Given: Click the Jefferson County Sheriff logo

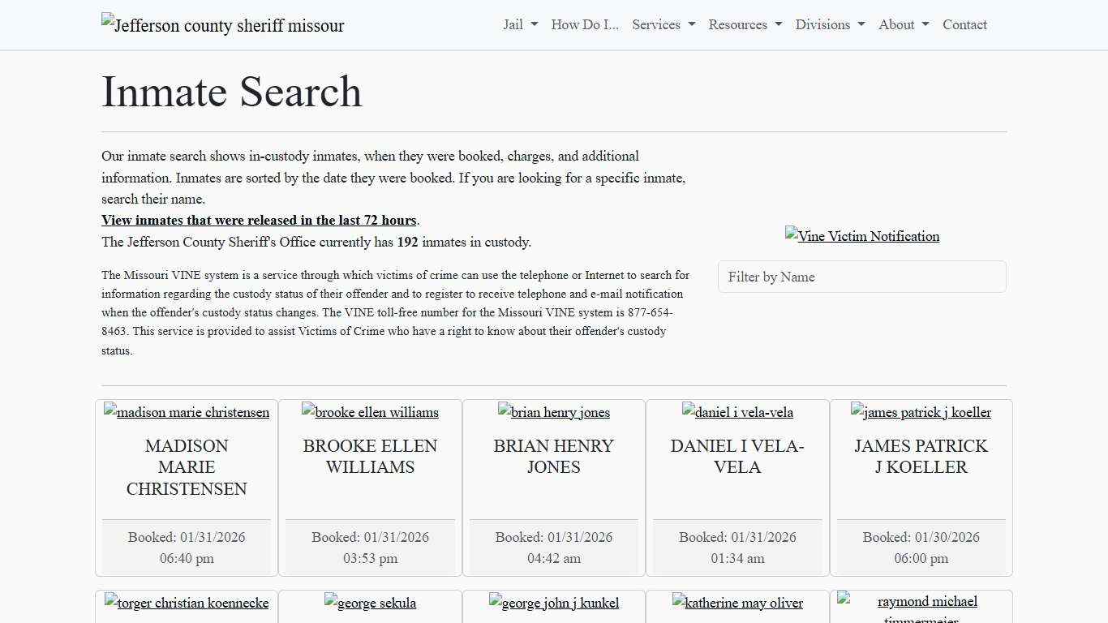Looking at the screenshot, I should pyautogui.click(x=222, y=25).
